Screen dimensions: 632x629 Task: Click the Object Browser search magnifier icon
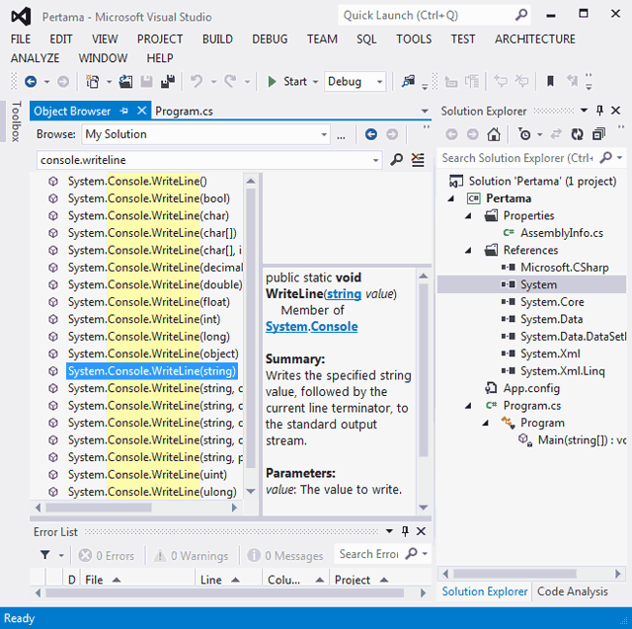(396, 160)
